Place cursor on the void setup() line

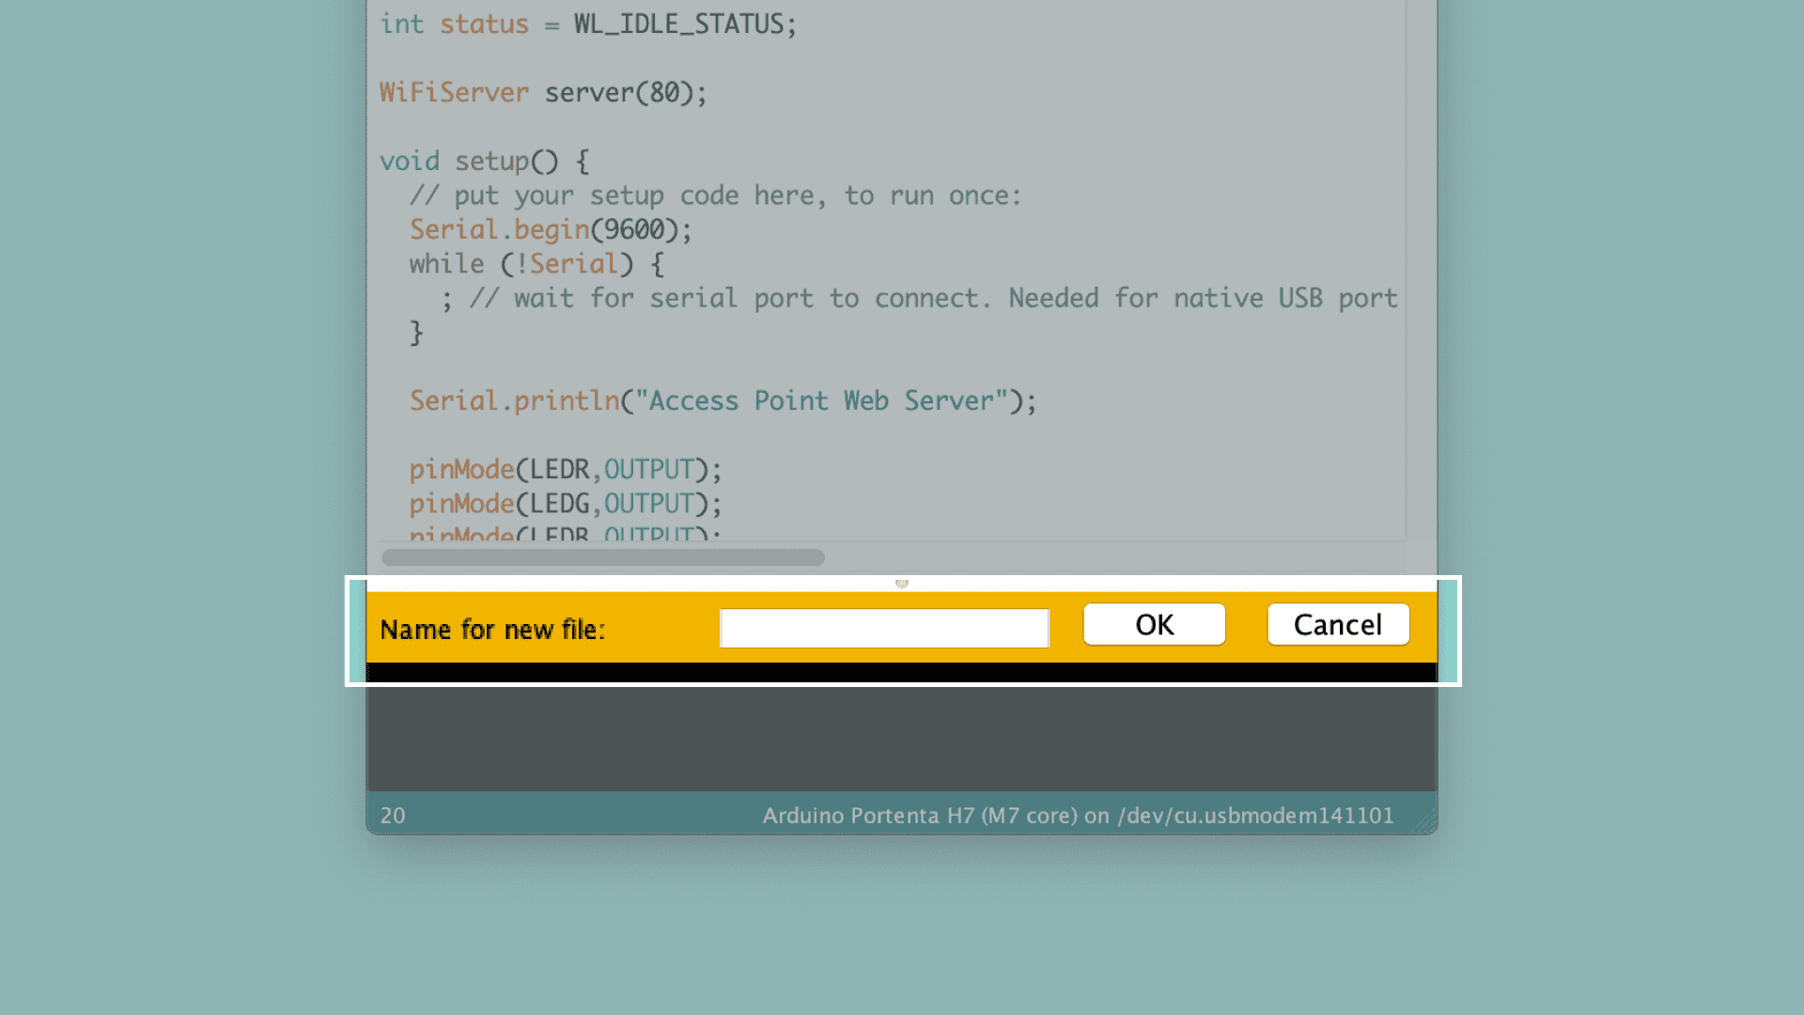tap(484, 161)
